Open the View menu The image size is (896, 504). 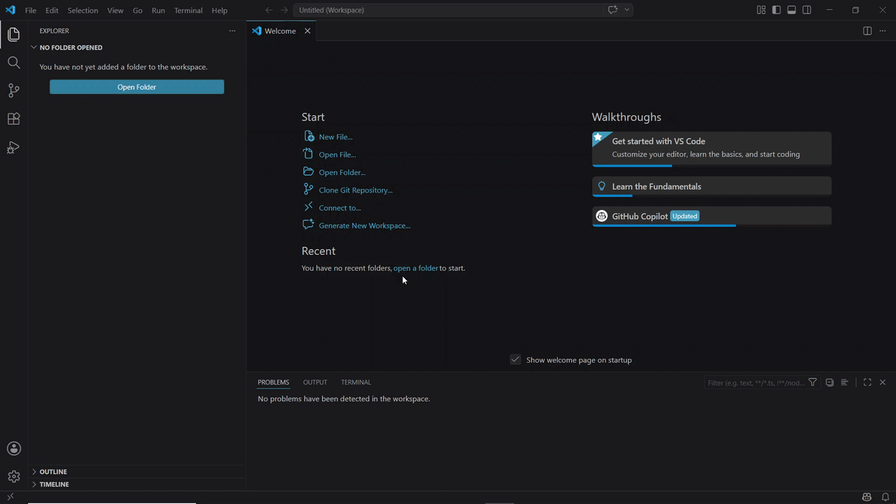click(115, 10)
